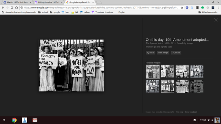Screen dimensions: 221x124
Task: Select first related image in bottom row
Action: (x=153, y=86)
